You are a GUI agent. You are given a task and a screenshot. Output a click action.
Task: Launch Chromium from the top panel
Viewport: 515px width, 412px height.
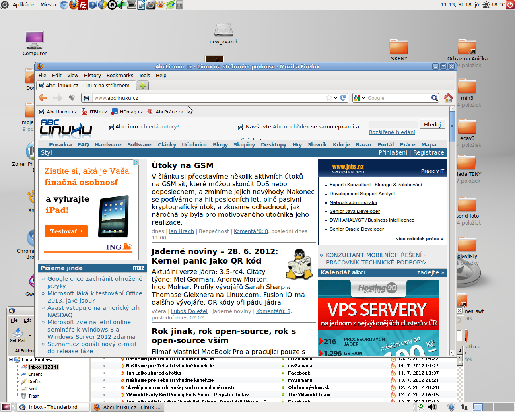pyautogui.click(x=64, y=5)
